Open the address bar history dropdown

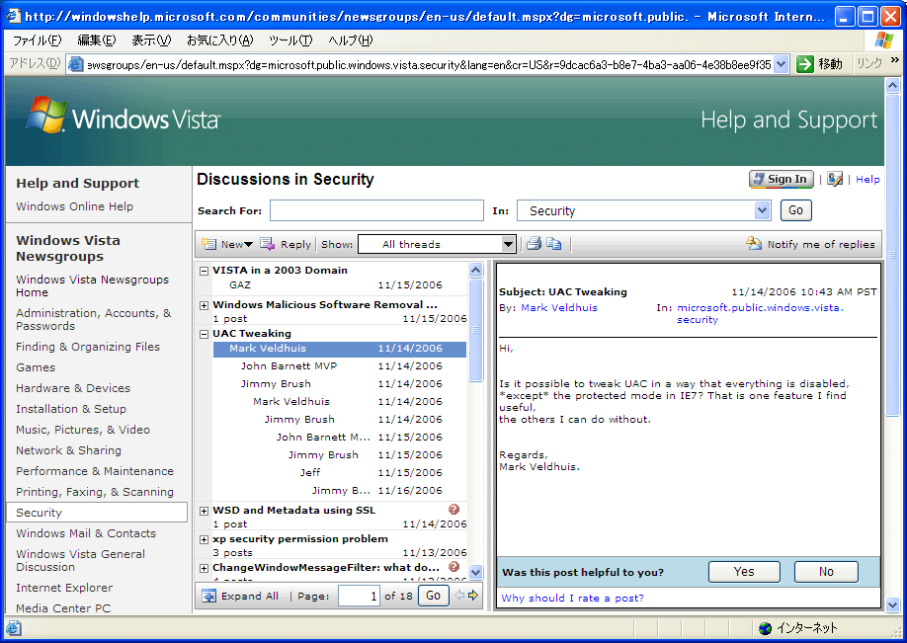point(781,64)
